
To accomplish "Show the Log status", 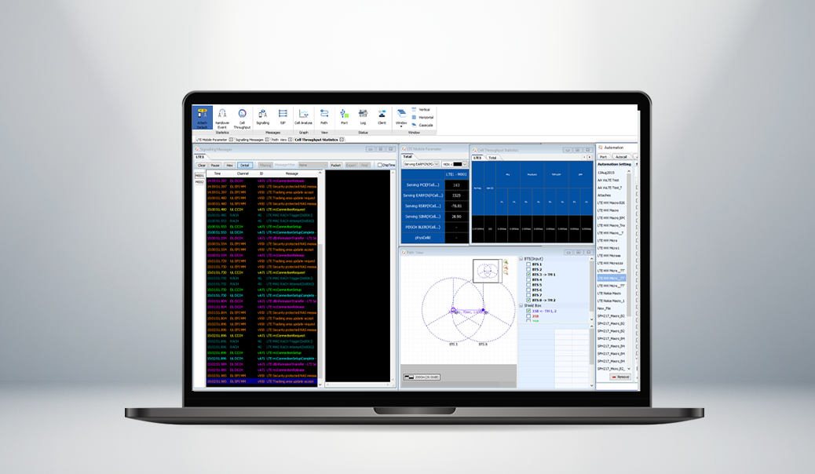I will [x=363, y=116].
